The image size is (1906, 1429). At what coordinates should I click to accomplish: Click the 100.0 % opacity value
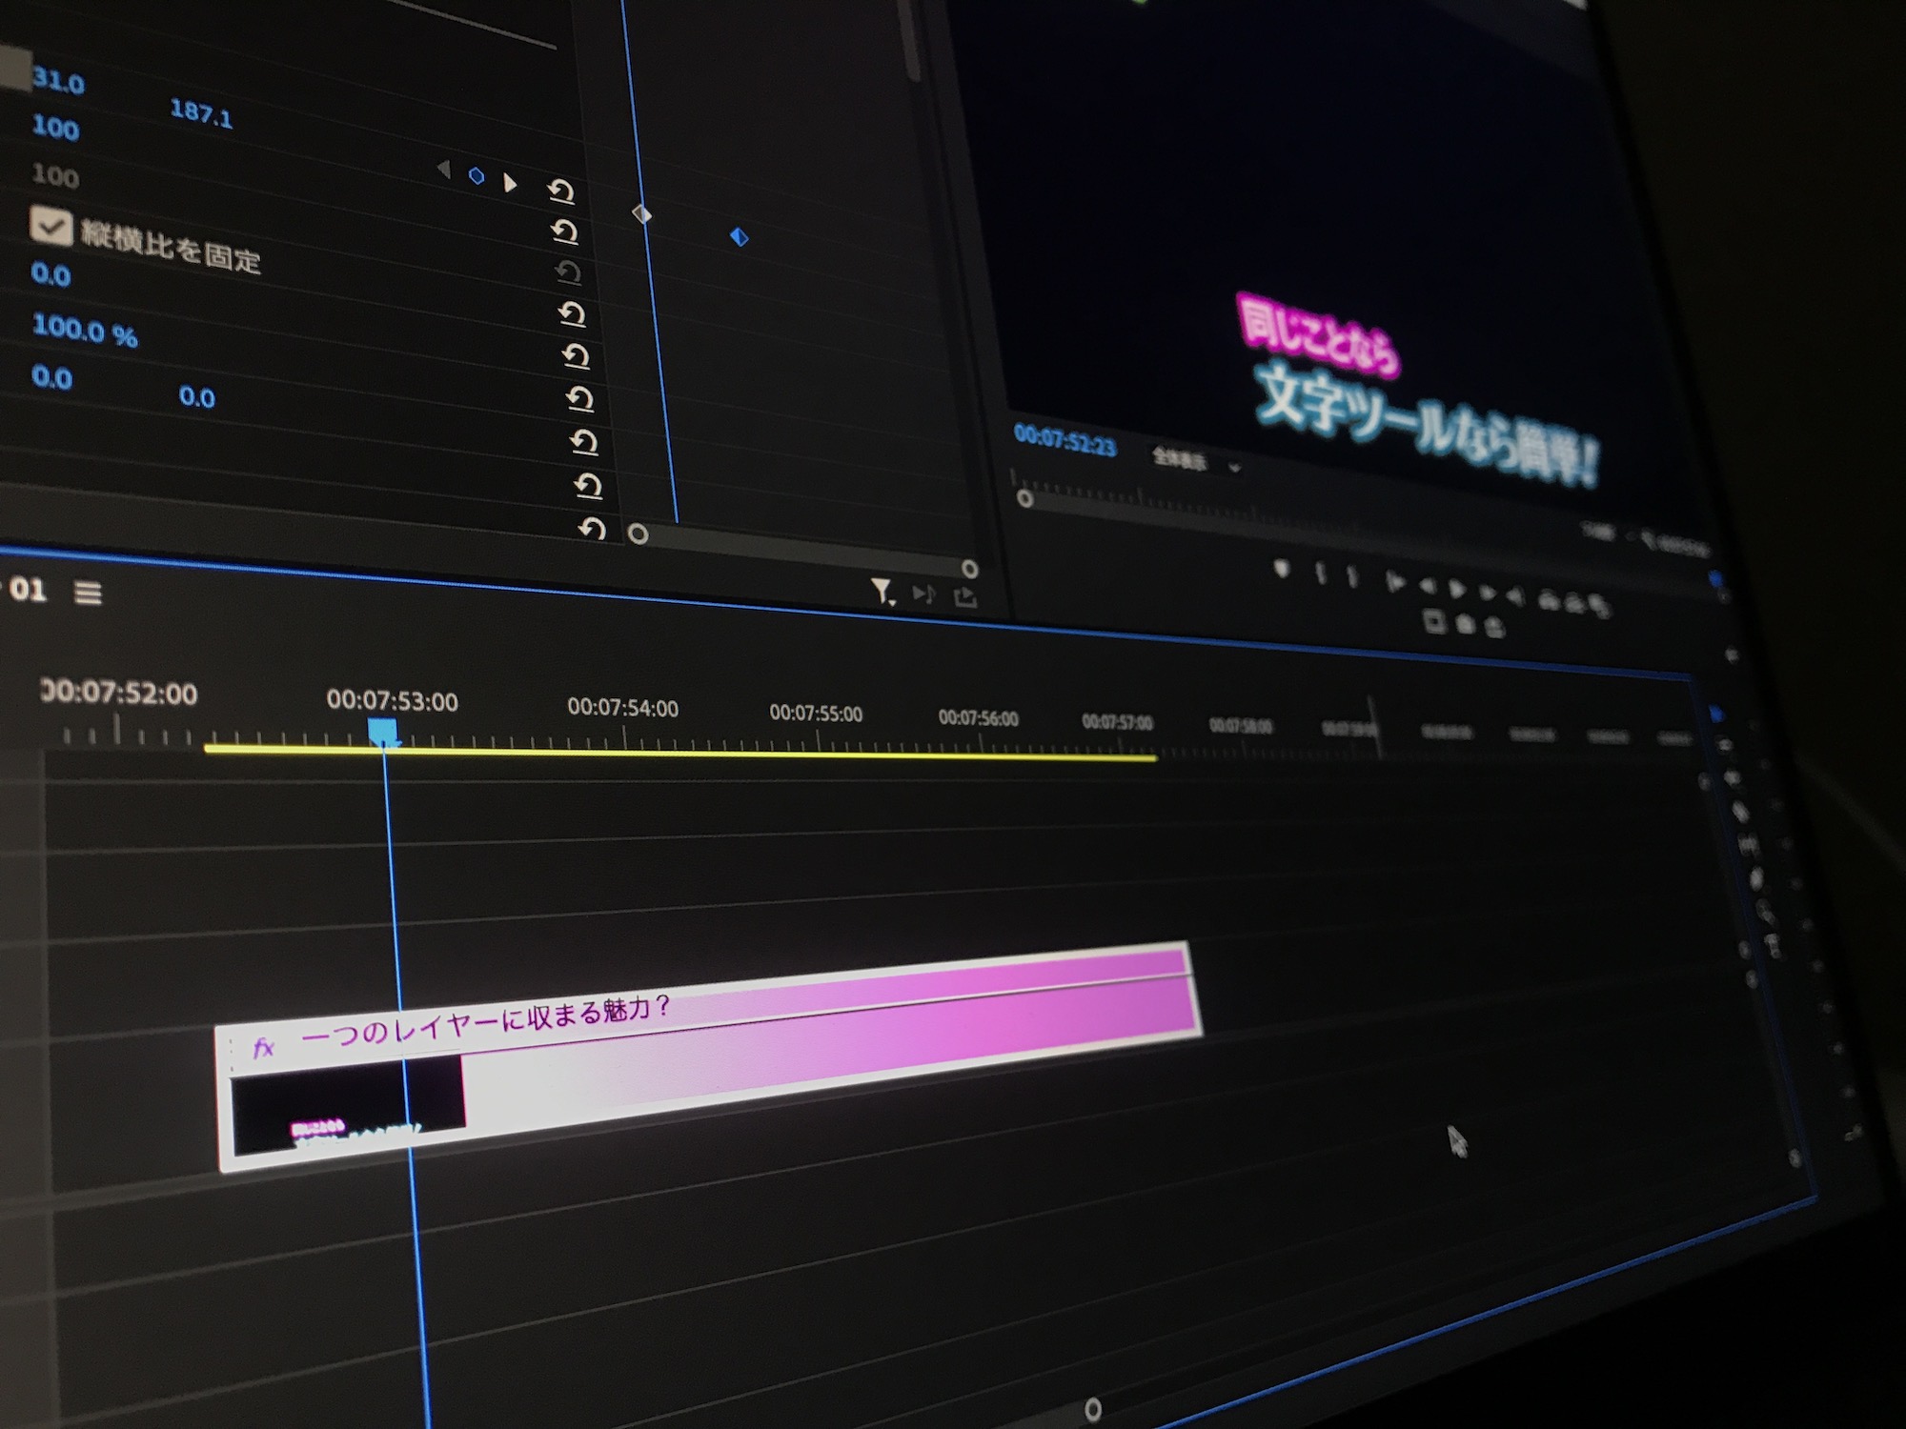[85, 331]
